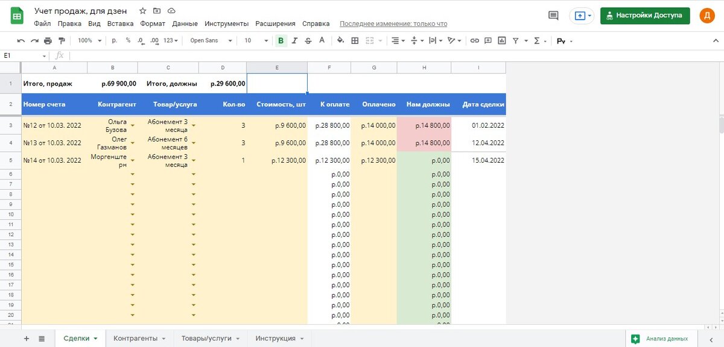Screen dimensions: 724x347
Task: Increase decimal places icon
Action: tap(154, 40)
